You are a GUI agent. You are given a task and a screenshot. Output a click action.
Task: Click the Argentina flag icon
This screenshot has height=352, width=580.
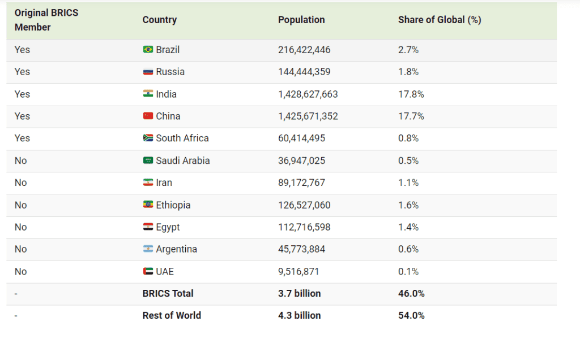[x=148, y=249]
